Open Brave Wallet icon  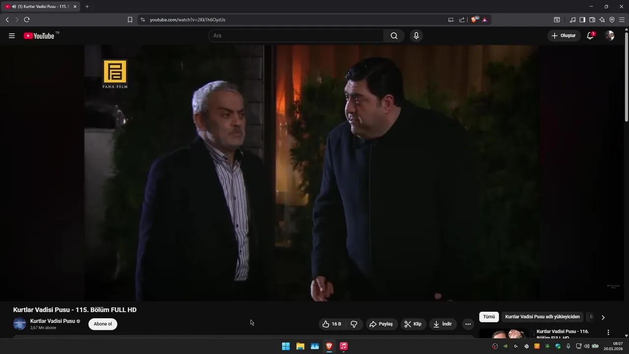tap(592, 20)
